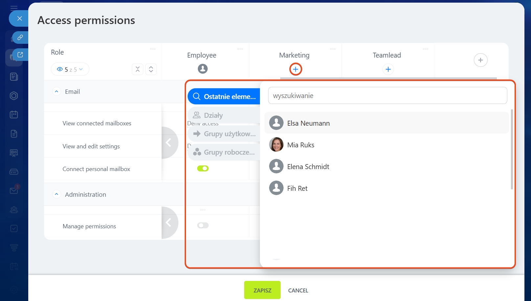Add a member to the Teamlead role
Viewport: 531px width, 301px height.
(388, 69)
